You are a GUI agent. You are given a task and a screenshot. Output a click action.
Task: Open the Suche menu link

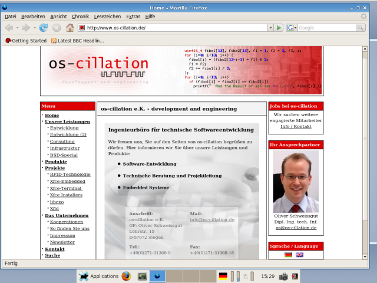(52, 255)
